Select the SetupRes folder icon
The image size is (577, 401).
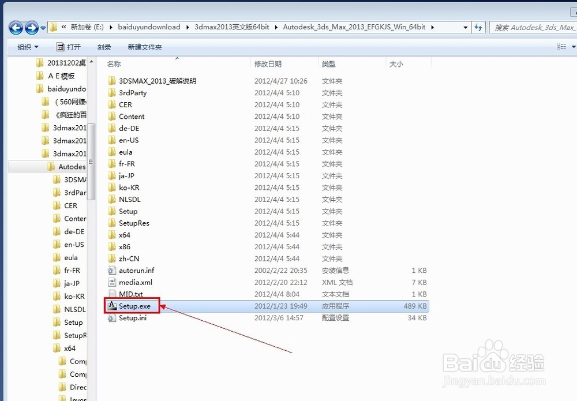pos(112,223)
